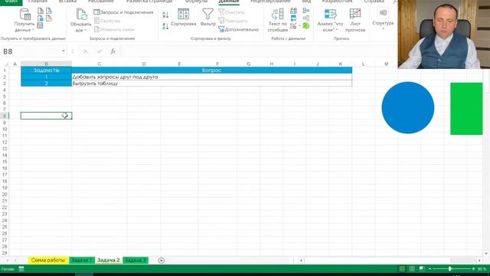This screenshot has width=490, height=276.
Task: Click the From Text/CSV small icon
Action: [x=41, y=11]
